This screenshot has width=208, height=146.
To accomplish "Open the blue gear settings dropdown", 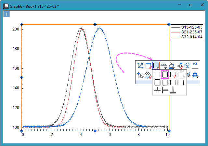I will click(195, 75).
